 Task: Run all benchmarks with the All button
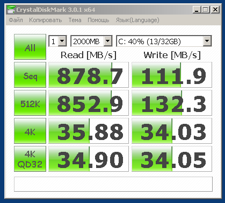pos(30,47)
